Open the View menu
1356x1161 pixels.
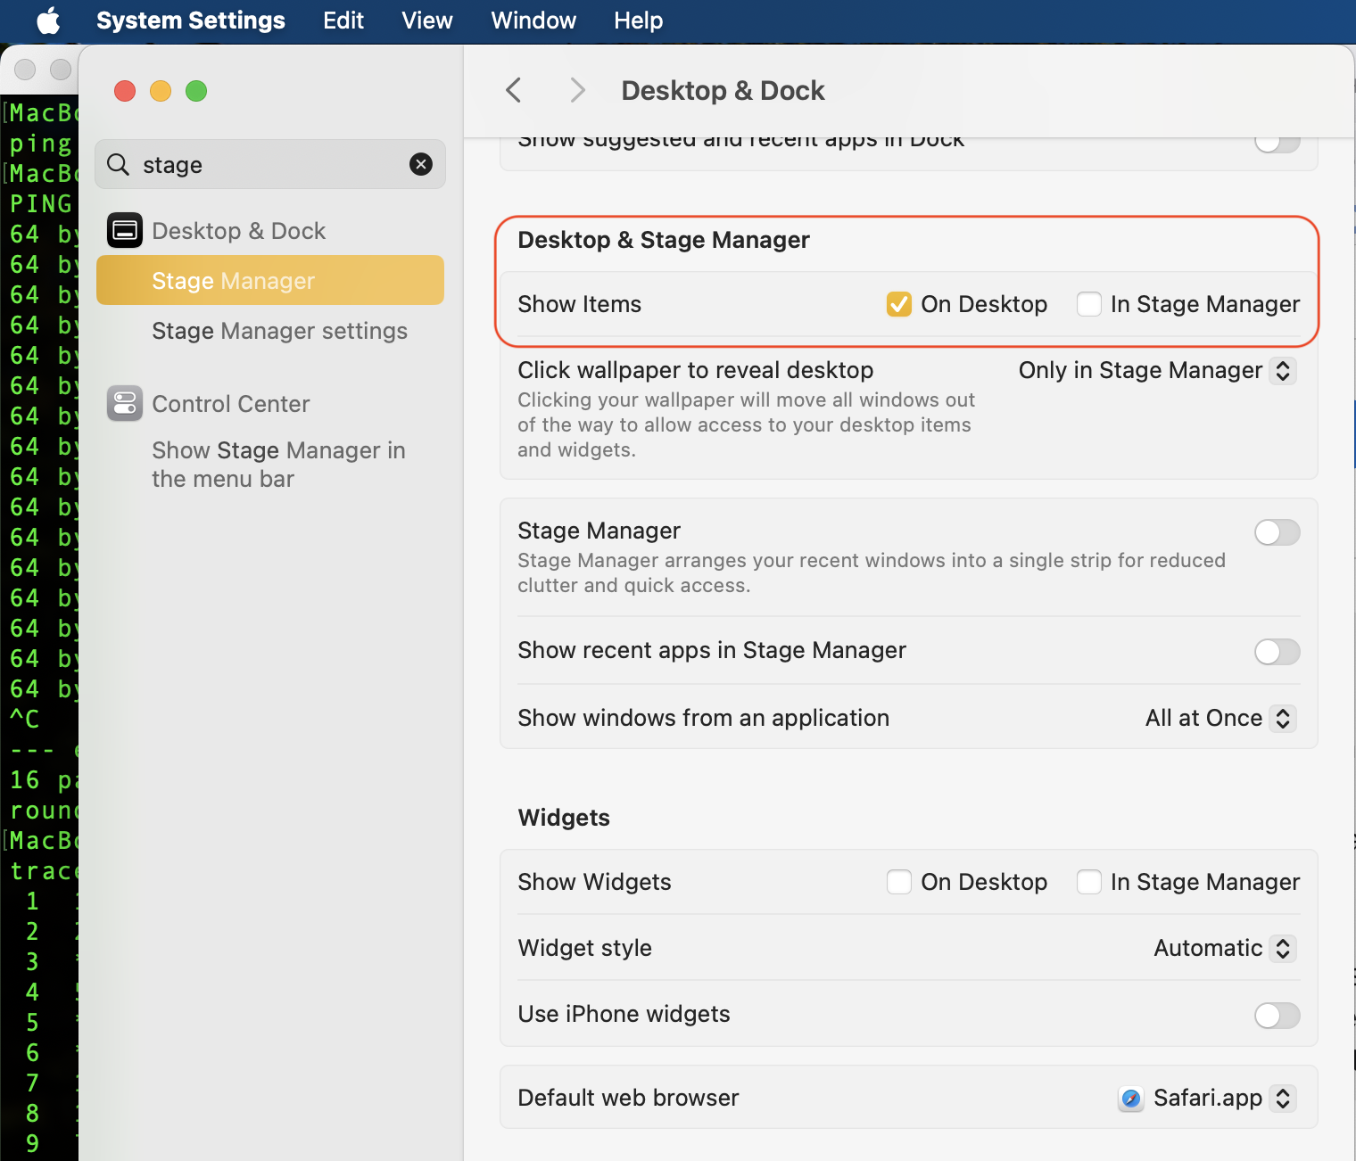pyautogui.click(x=427, y=21)
